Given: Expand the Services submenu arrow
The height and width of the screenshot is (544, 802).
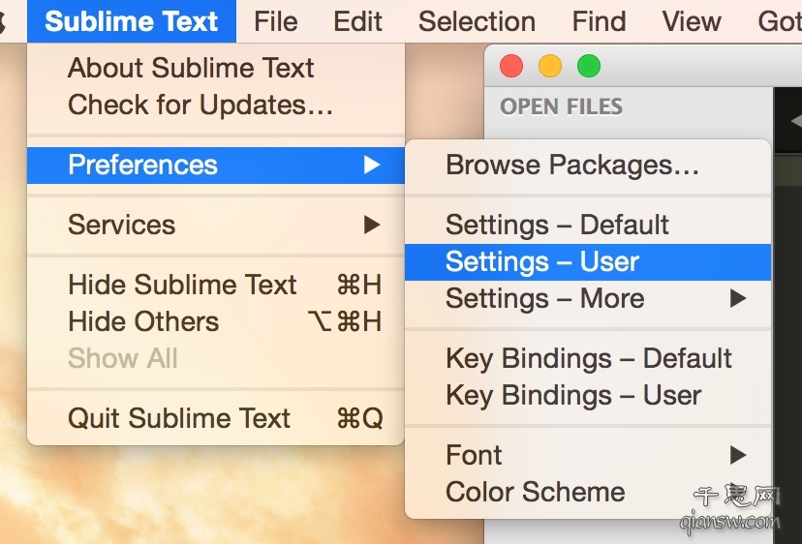Looking at the screenshot, I should pos(372,225).
